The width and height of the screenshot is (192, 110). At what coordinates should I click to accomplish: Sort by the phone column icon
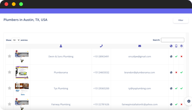click(x=101, y=46)
